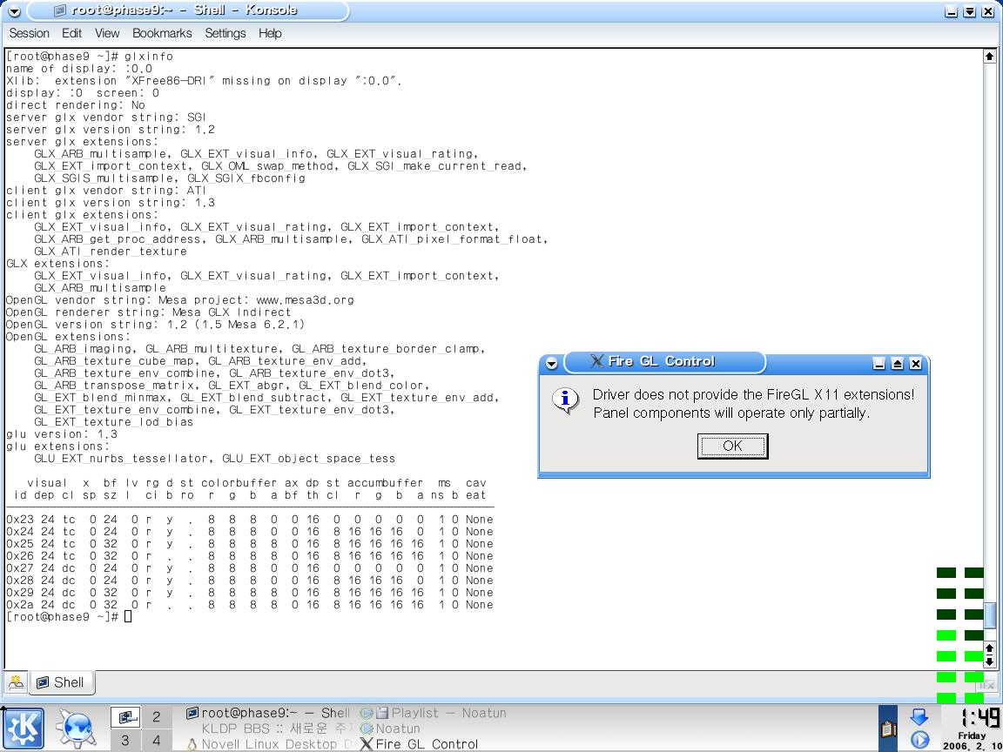Open the View menu
This screenshot has width=1003, height=752.
pos(107,33)
